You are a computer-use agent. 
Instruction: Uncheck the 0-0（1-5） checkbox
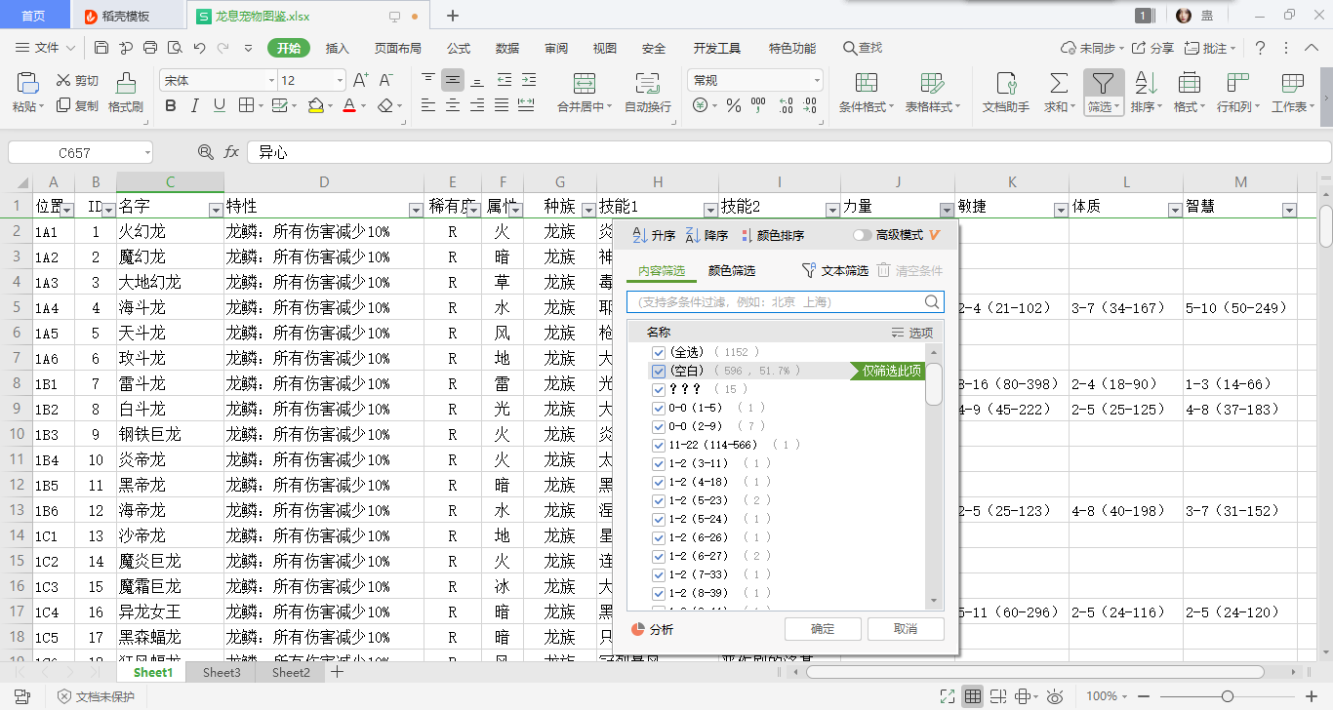coord(659,408)
